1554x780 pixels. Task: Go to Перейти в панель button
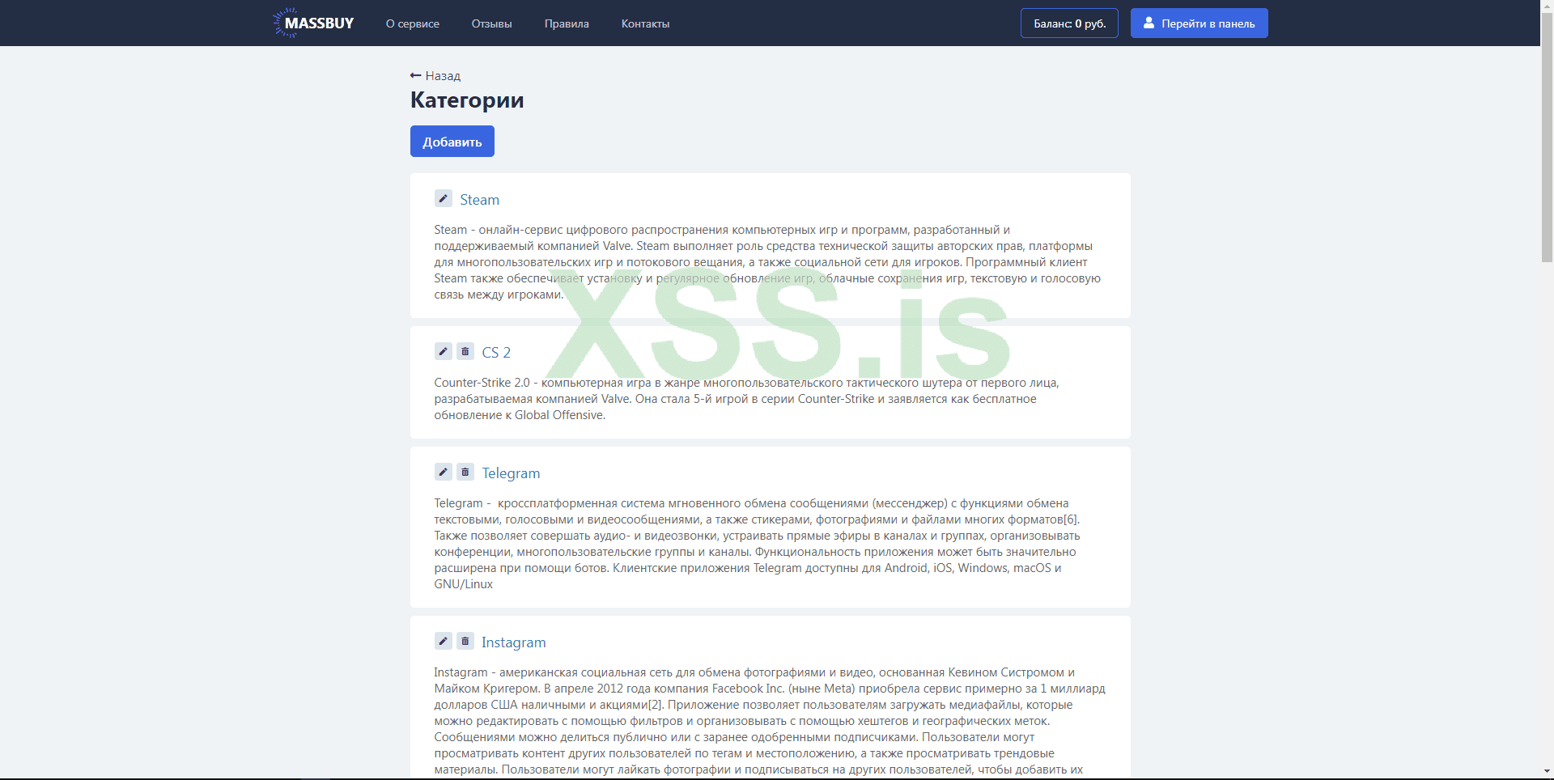(x=1199, y=23)
